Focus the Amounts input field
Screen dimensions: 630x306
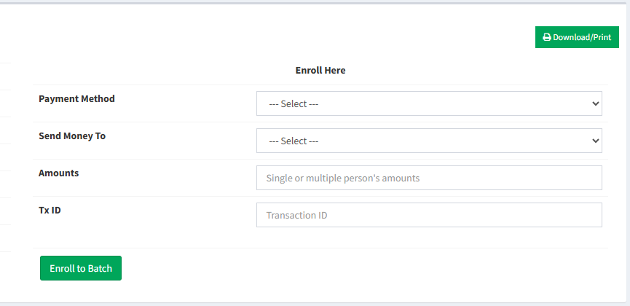428,178
